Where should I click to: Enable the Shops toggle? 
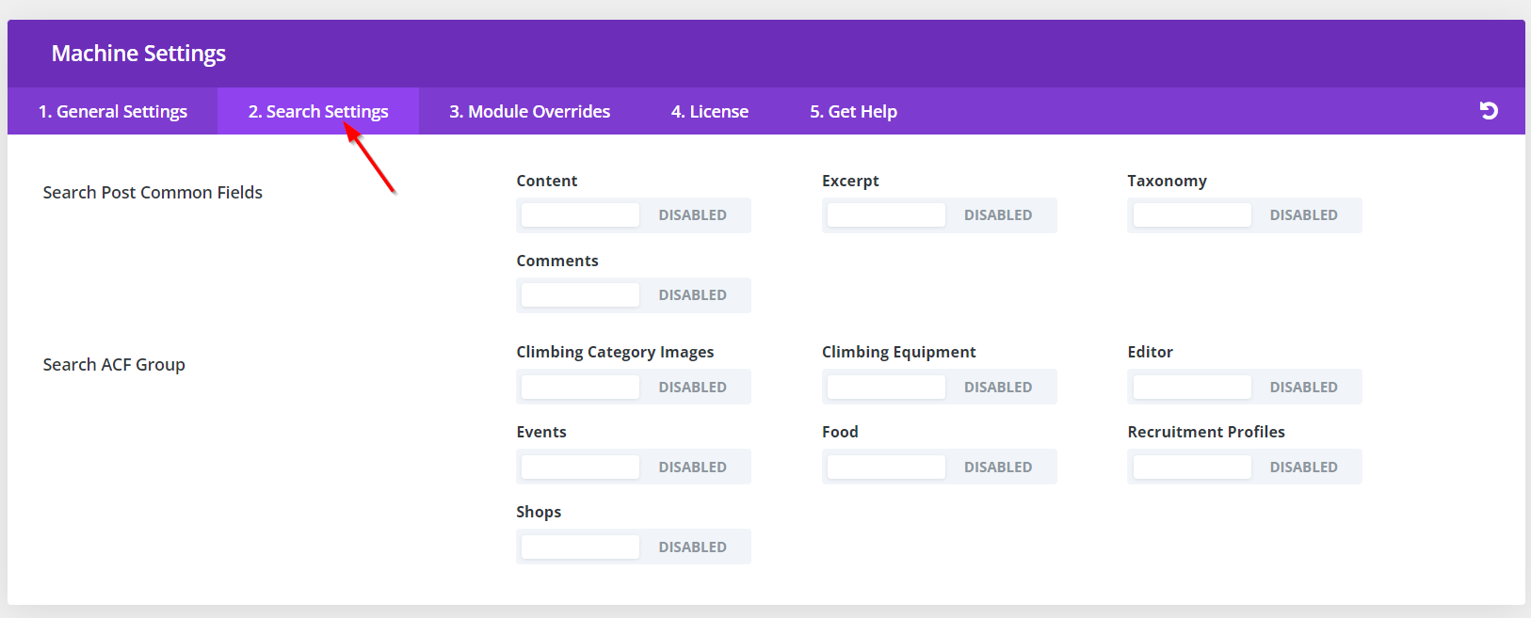[634, 547]
